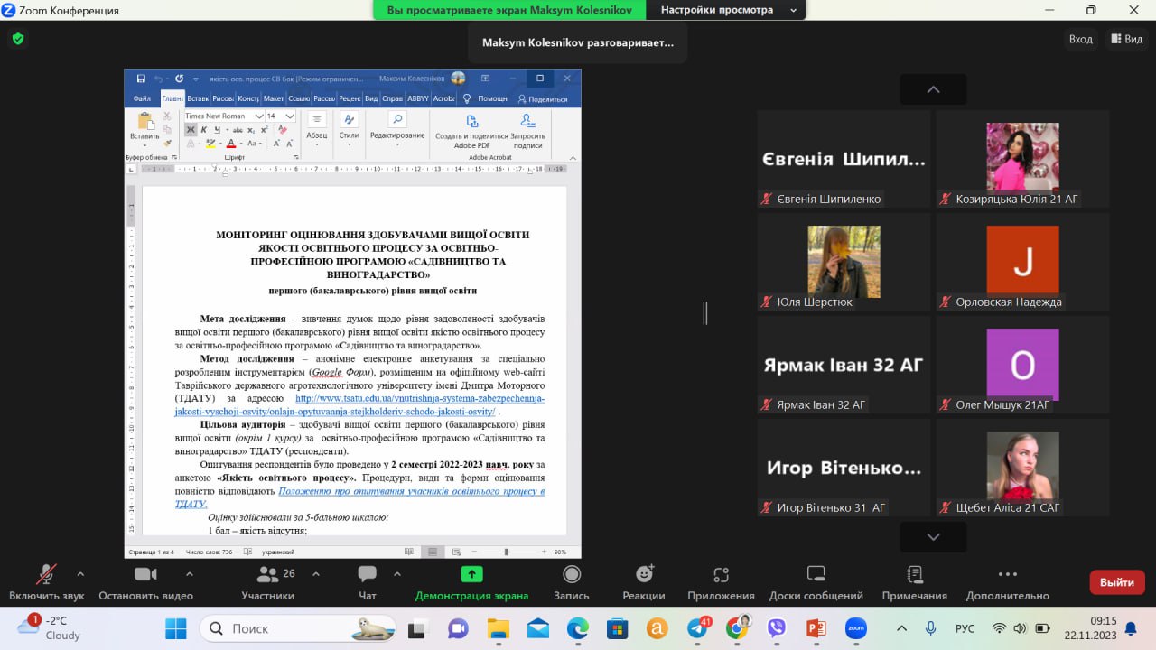The height and width of the screenshot is (650, 1156).
Task: Open the Reactions menu
Action: (644, 582)
